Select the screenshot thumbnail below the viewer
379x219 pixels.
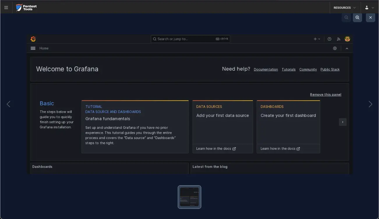[189, 197]
